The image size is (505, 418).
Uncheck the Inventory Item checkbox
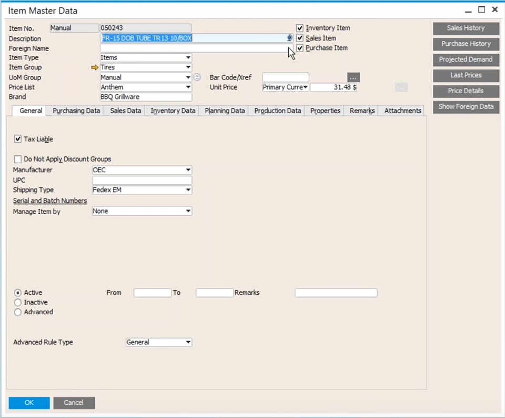coord(299,28)
